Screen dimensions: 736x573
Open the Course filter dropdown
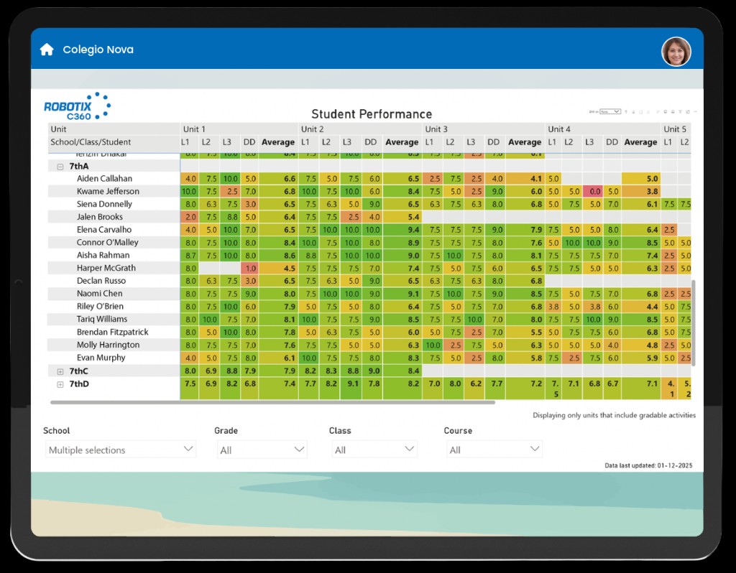pyautogui.click(x=492, y=449)
